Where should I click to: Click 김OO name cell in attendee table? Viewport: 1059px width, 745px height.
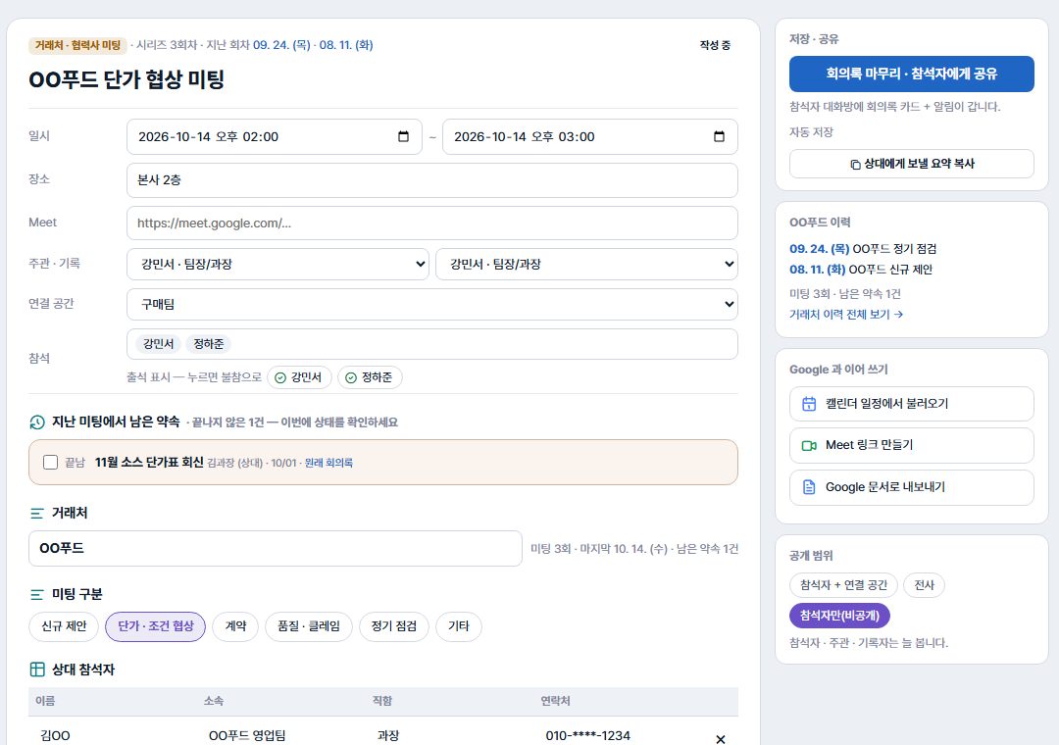55,735
